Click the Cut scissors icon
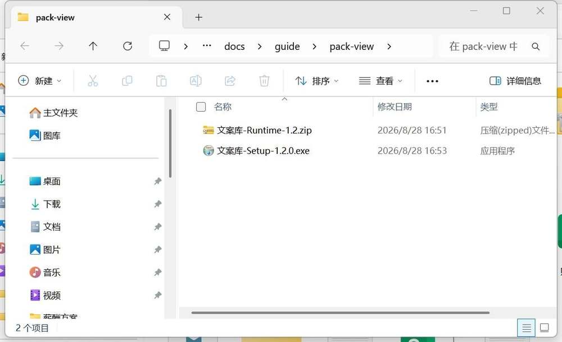The image size is (562, 342). coord(93,81)
